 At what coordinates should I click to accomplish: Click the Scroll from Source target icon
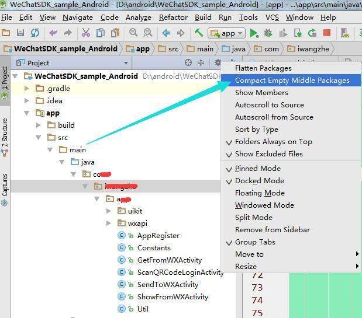pos(188,62)
